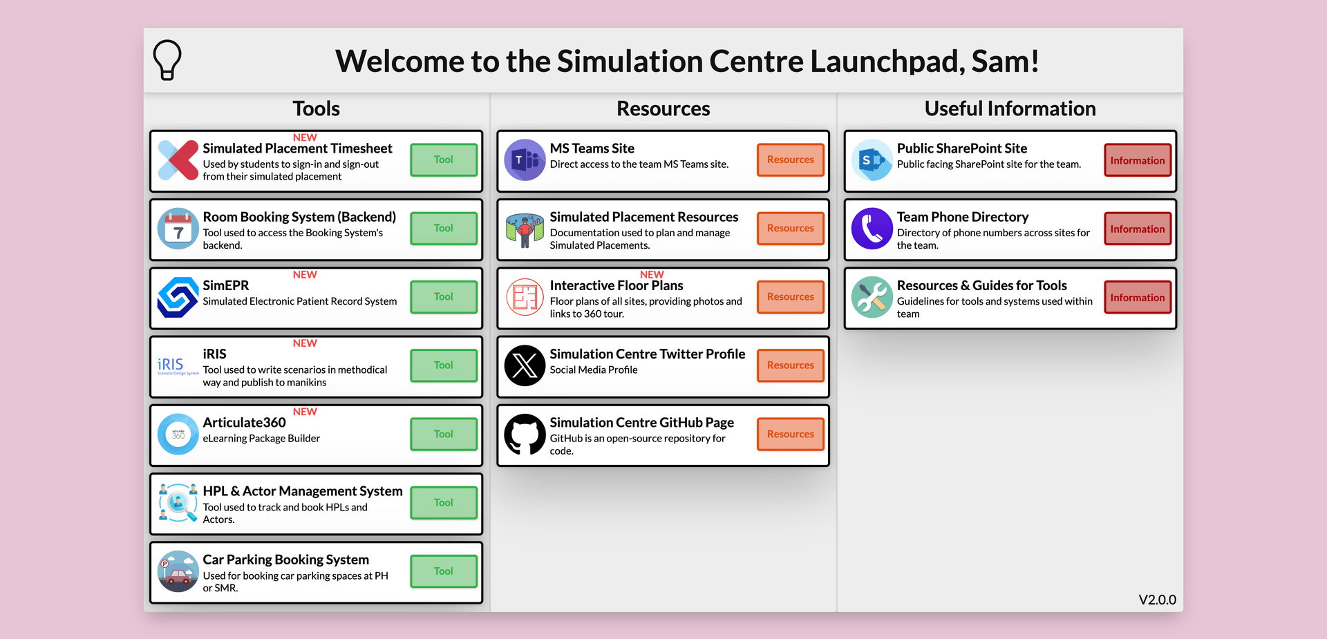
Task: Click the Simulated Placement Resources icon
Action: 525,230
